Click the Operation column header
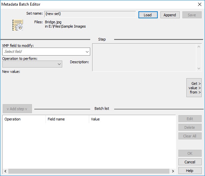The image size is (205, 176). click(24, 119)
